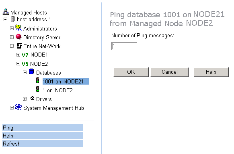
Task: Select the Ping command
Action: click(43, 128)
